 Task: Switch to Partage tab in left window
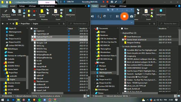(x=22, y=6)
